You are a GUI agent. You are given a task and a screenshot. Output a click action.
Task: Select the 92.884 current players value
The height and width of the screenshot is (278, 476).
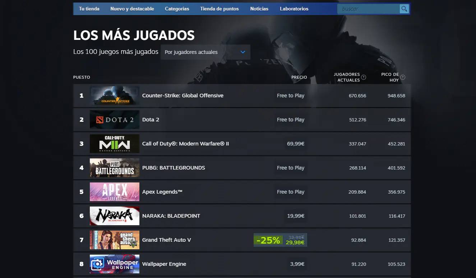(359, 240)
